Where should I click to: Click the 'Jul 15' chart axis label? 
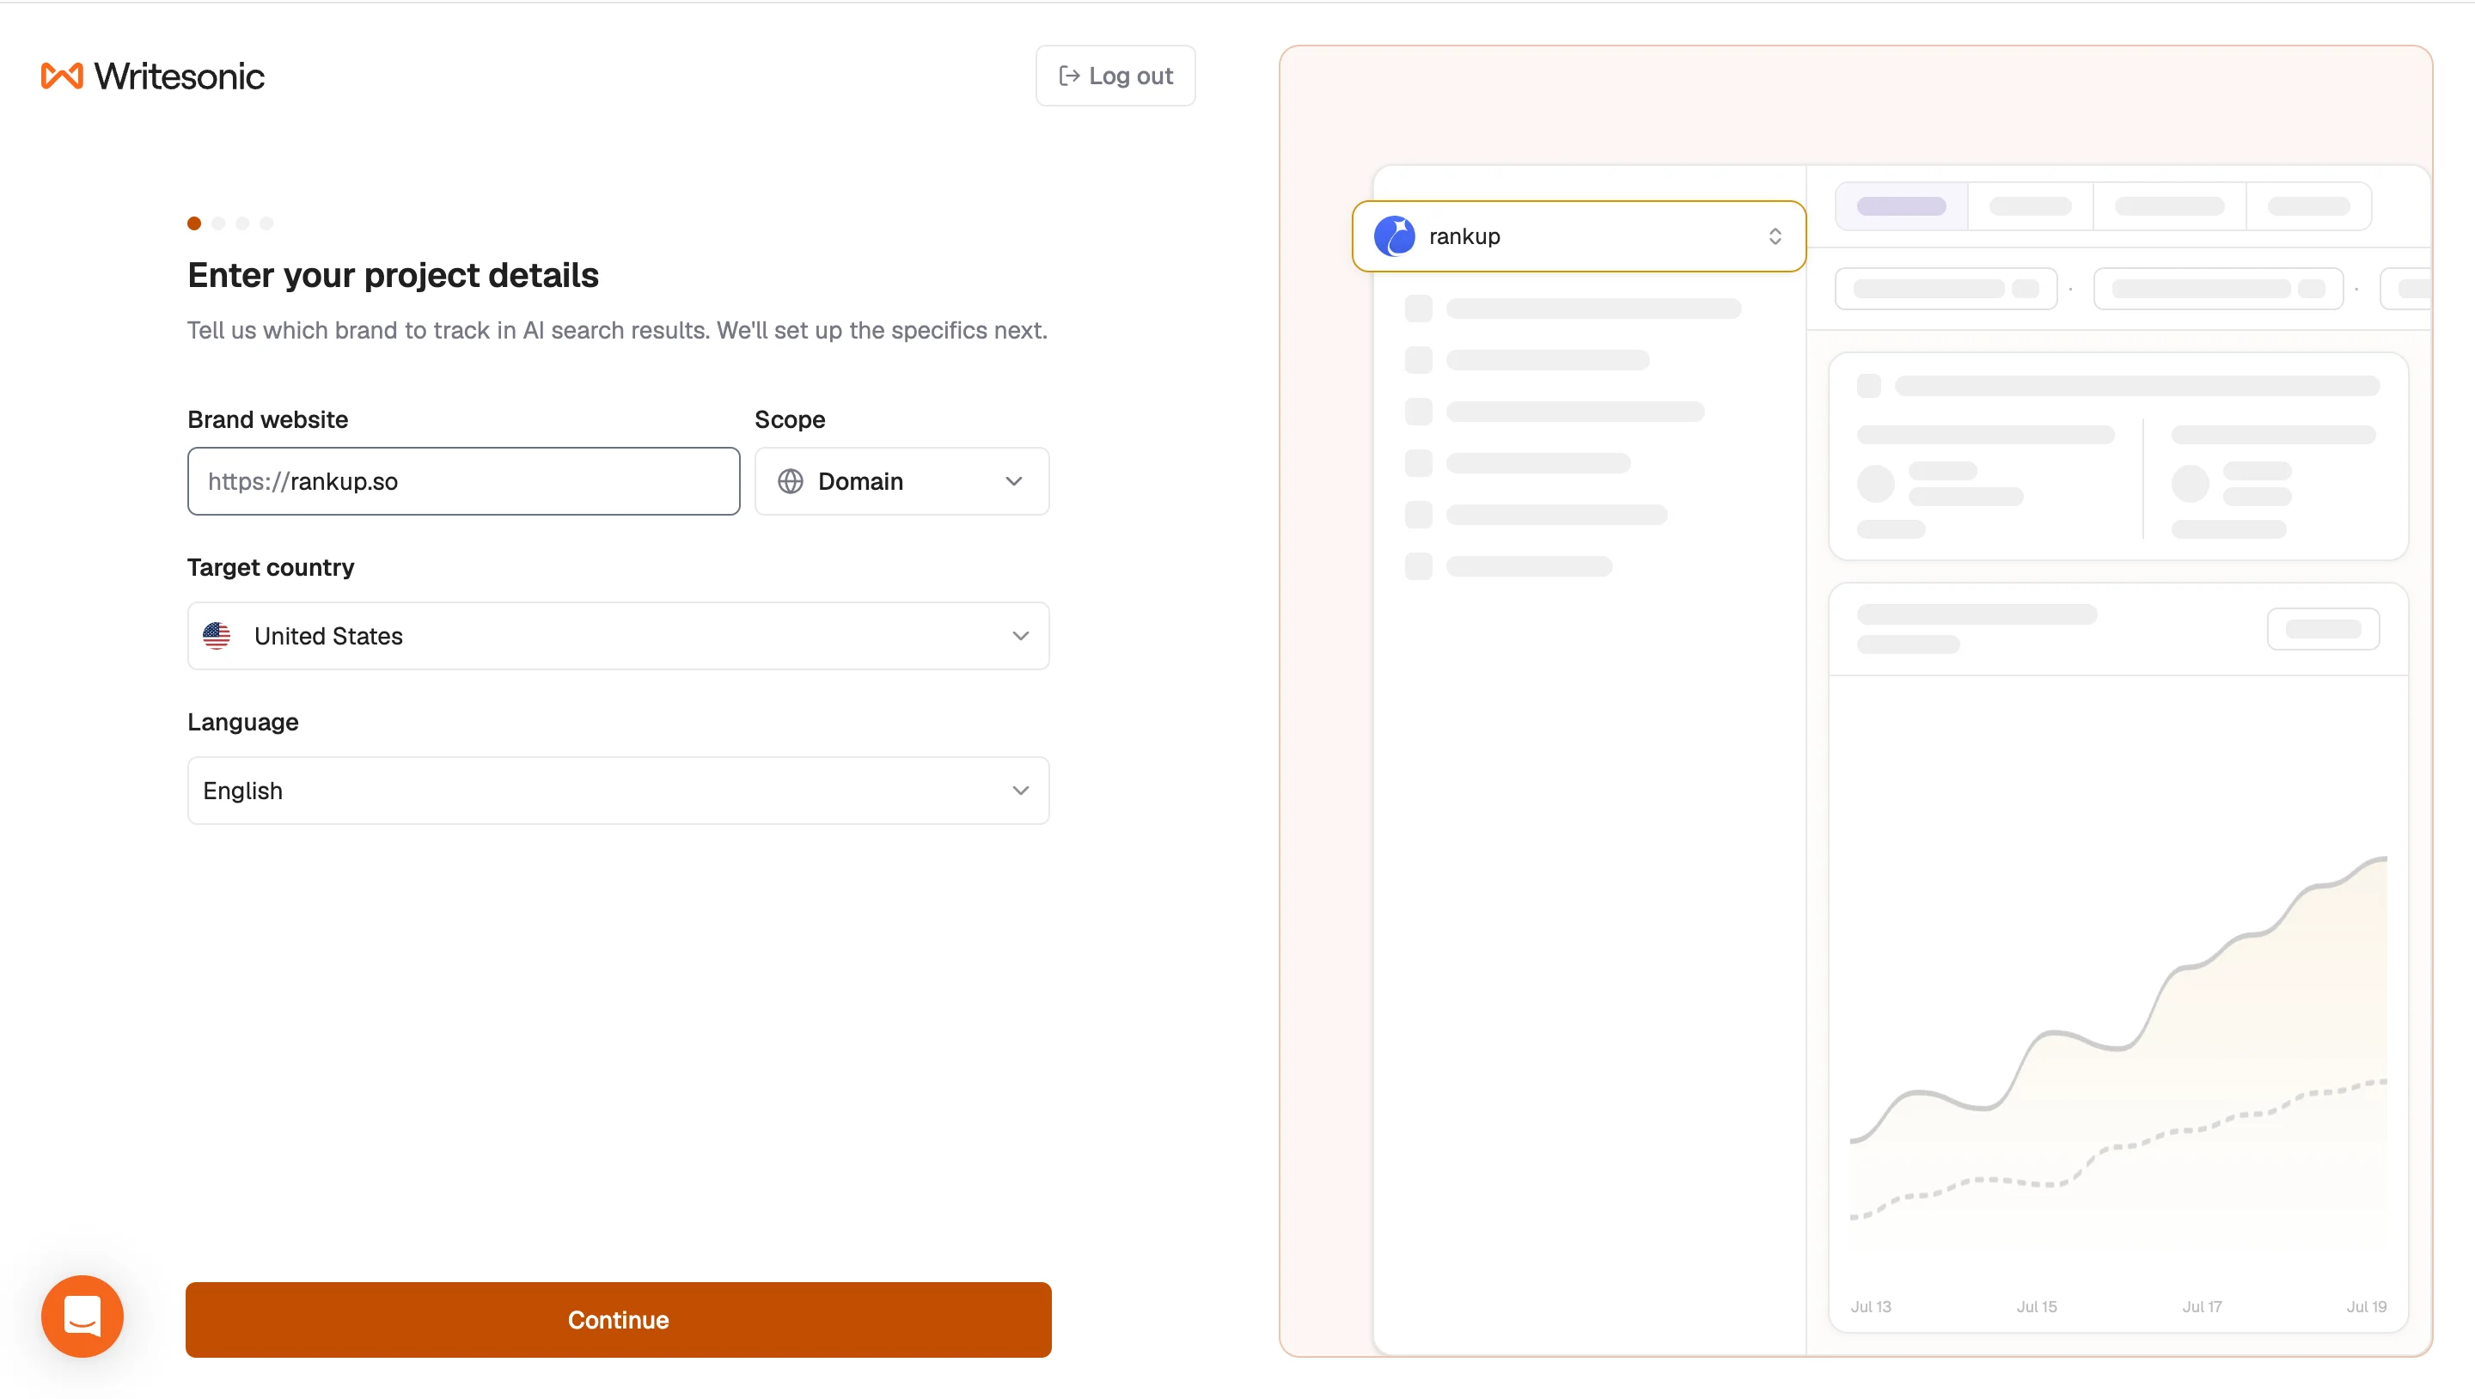coord(2036,1306)
